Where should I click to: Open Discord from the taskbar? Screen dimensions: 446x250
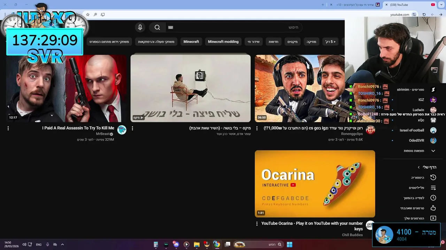pos(176,244)
